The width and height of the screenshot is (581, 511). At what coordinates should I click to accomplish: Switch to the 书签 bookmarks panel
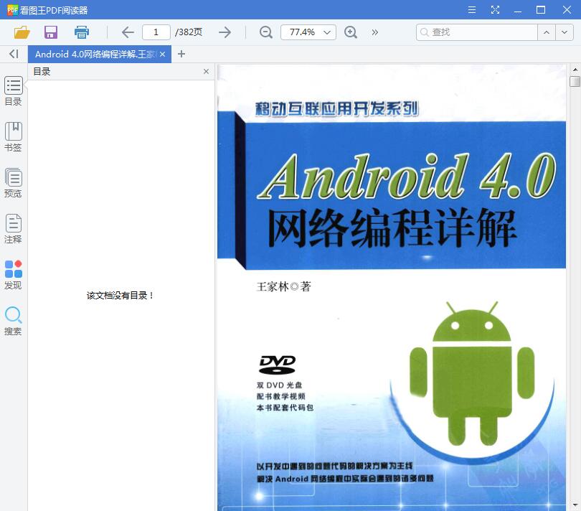13,136
